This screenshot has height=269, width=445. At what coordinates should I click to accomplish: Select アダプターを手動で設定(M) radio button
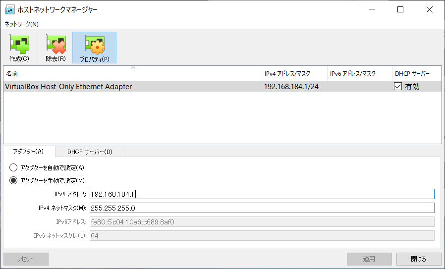(x=13, y=180)
